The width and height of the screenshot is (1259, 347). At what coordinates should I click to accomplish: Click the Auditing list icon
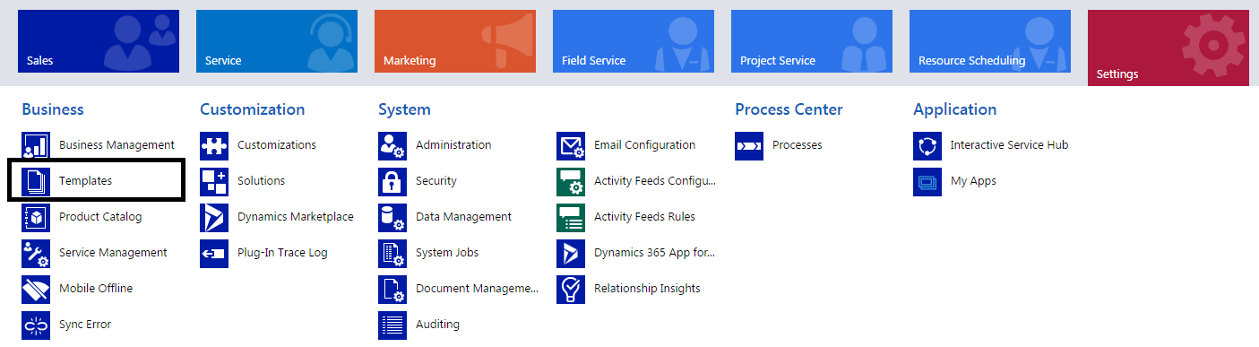click(x=392, y=325)
